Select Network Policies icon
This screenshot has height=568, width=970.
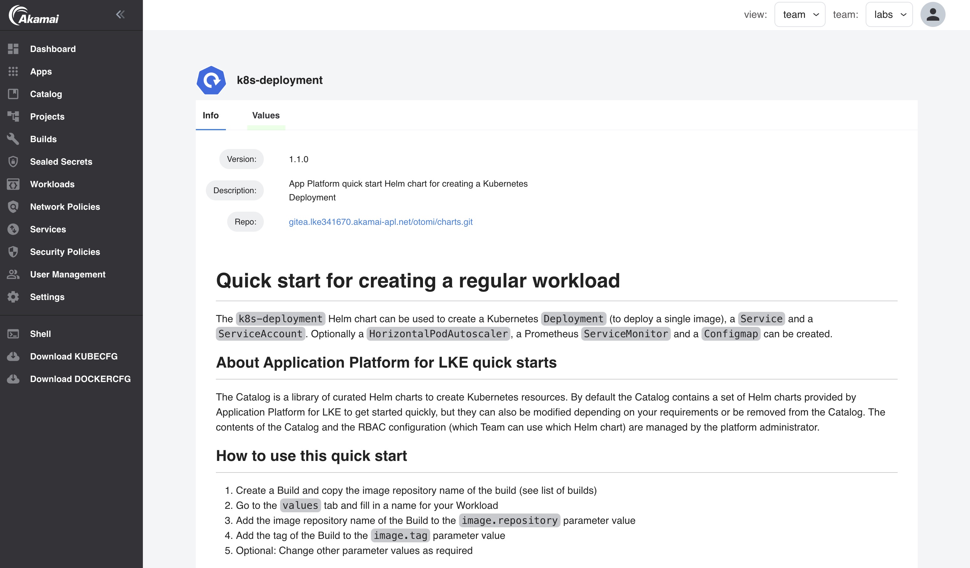tap(13, 206)
